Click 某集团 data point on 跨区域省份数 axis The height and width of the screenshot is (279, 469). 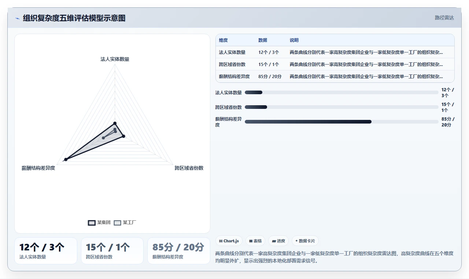123,136
